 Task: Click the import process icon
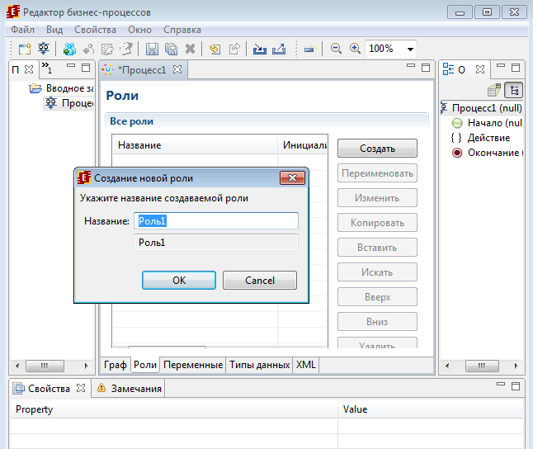tap(260, 49)
